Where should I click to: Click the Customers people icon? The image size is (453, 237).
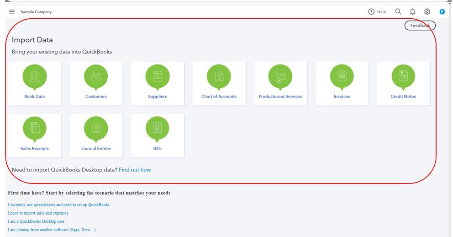point(96,77)
